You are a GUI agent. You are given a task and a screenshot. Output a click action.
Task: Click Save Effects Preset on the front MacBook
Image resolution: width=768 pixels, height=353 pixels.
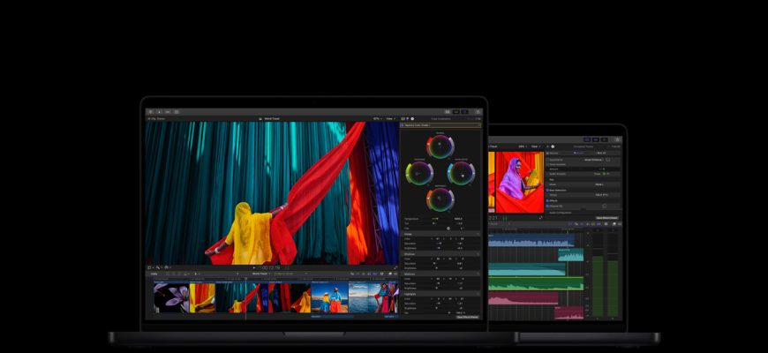click(x=467, y=318)
